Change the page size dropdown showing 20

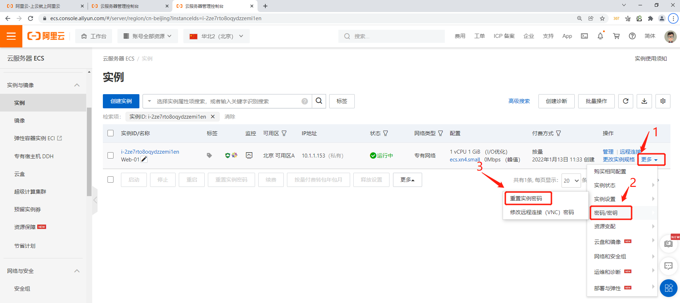pos(571,181)
